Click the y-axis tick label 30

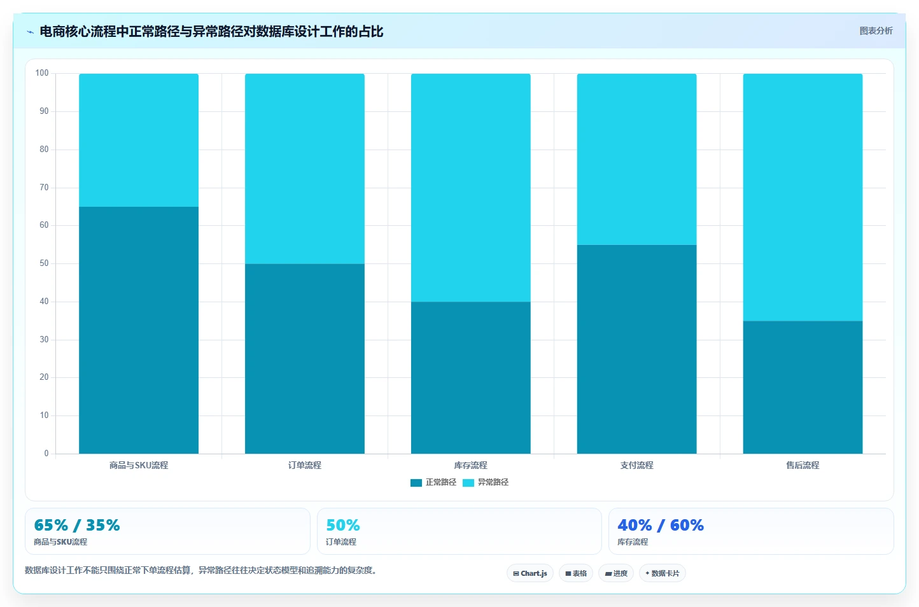pyautogui.click(x=44, y=340)
